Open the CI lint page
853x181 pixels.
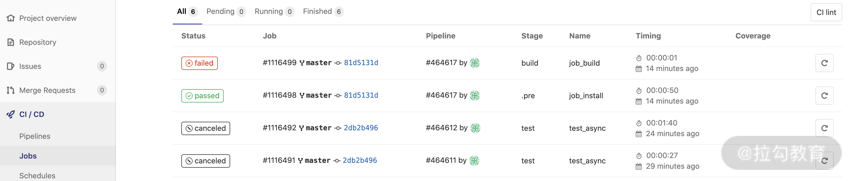826,13
